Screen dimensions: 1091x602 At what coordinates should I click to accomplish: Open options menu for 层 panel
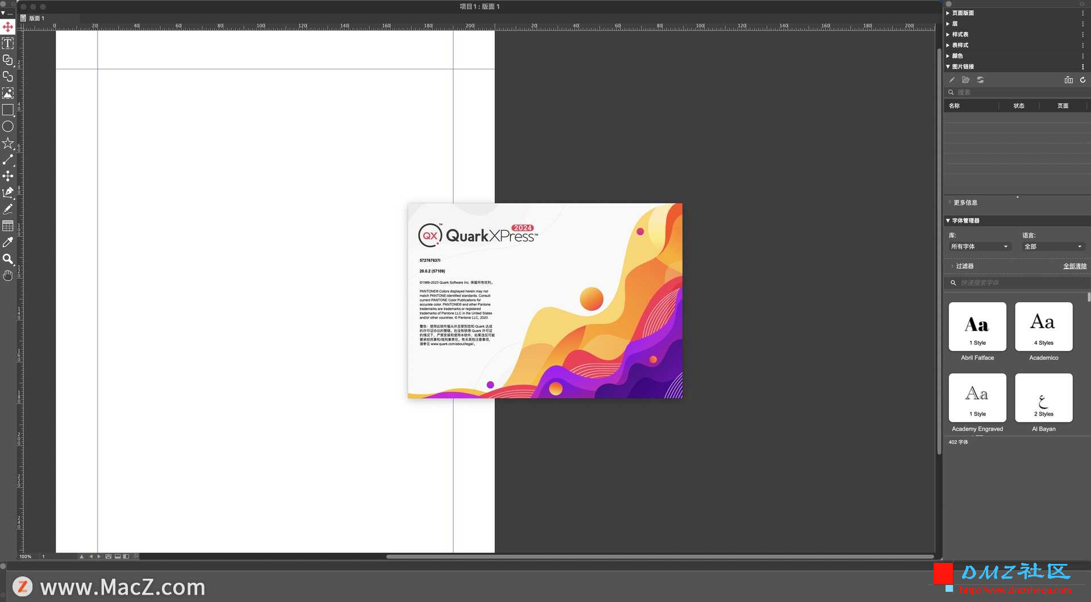[x=1083, y=24]
